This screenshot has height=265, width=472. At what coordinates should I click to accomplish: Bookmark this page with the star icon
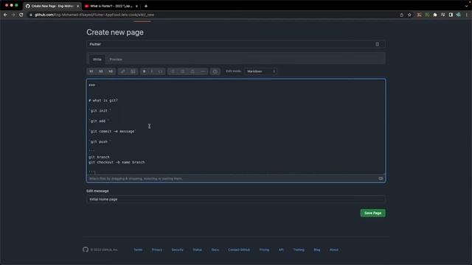(409, 15)
